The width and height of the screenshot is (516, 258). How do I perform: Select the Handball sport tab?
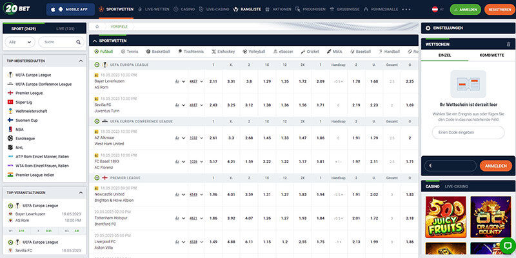[x=389, y=52]
